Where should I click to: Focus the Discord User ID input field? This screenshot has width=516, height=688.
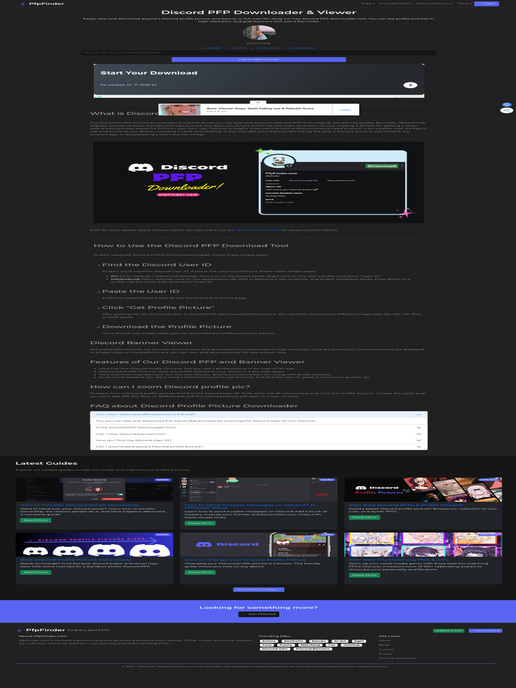point(259,52)
